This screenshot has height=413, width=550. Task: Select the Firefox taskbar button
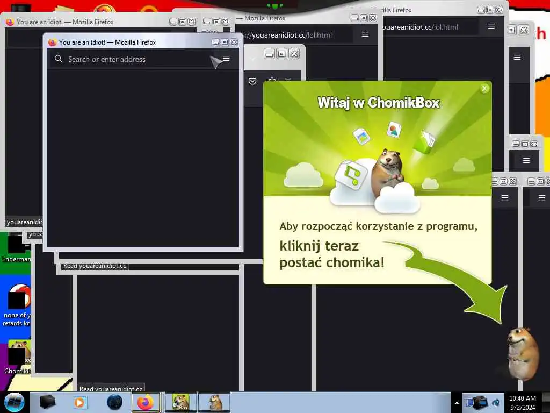[146, 402]
